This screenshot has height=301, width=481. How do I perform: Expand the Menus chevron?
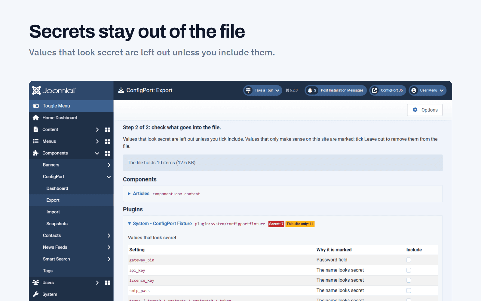97,141
